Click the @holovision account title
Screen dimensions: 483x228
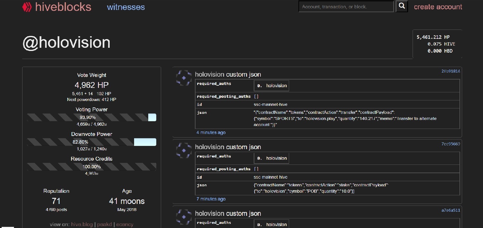66,43
